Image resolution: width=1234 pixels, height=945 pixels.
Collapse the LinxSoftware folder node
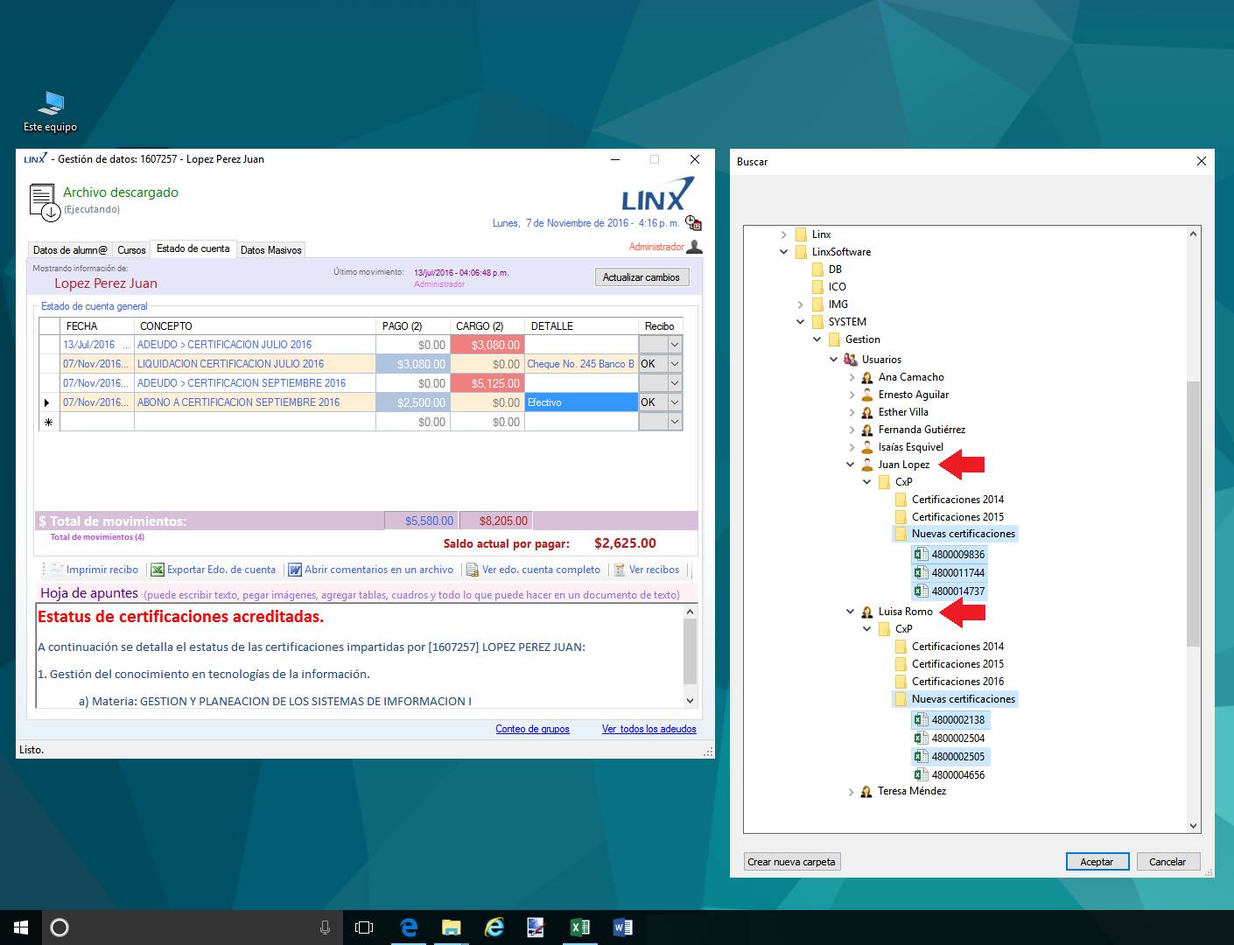[783, 252]
